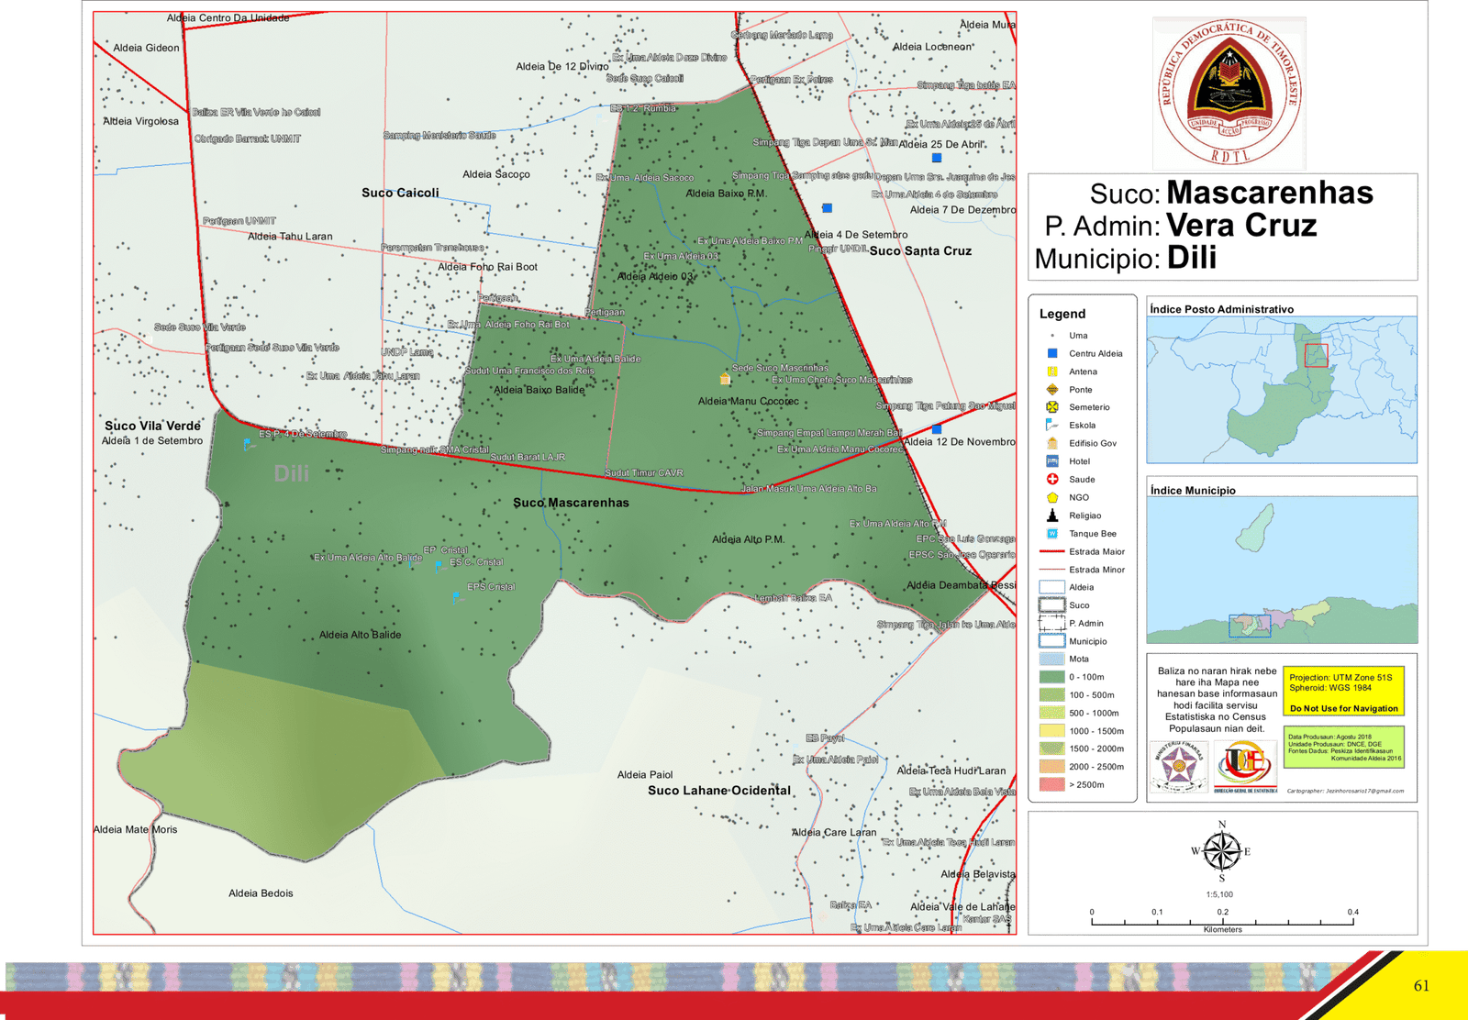Click the Indice Municipio inset map
Image resolution: width=1468 pixels, height=1020 pixels.
(x=1282, y=569)
